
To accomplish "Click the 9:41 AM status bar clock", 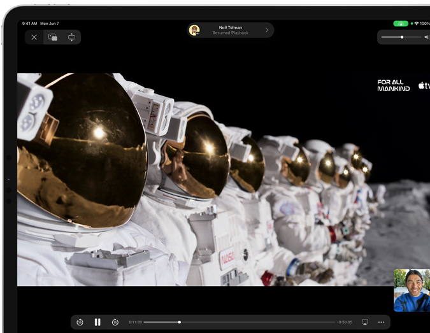I will click(x=29, y=24).
